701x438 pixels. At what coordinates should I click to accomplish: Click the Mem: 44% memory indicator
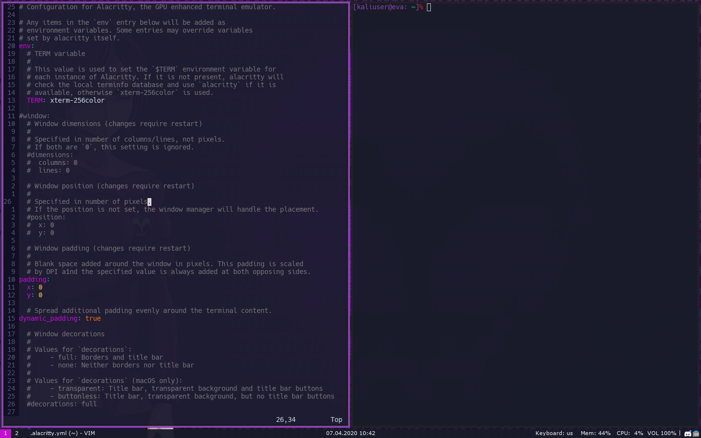(x=595, y=433)
